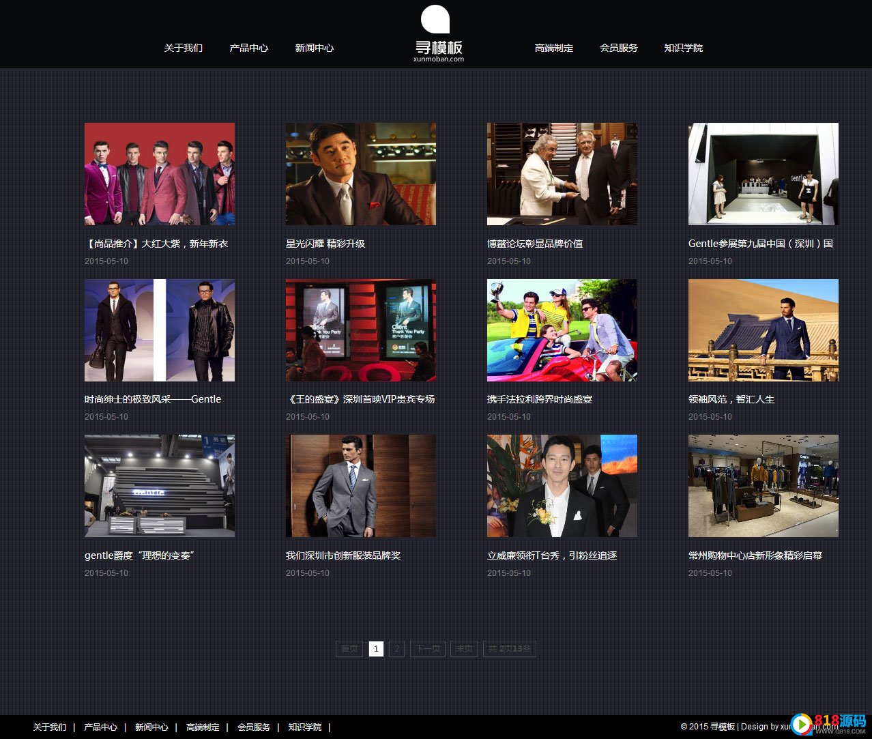This screenshot has width=872, height=739.
Task: Open article 博鳌论坛彰显品牌价值
Action: click(x=534, y=244)
